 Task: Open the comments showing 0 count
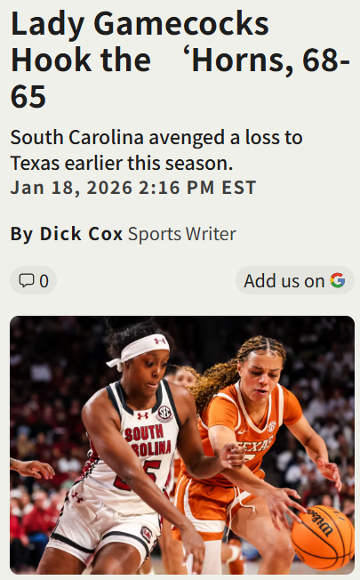33,280
